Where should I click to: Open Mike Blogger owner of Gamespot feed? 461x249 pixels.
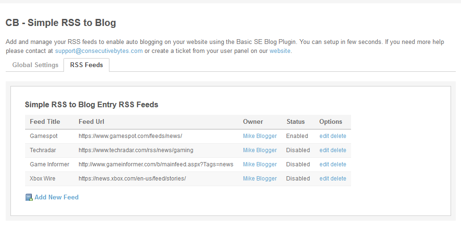point(260,136)
